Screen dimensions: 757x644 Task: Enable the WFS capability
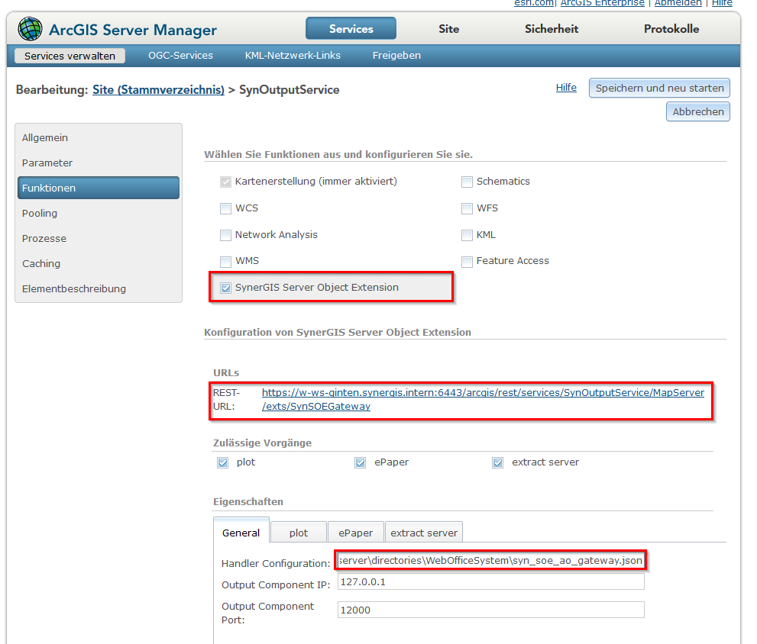pyautogui.click(x=467, y=208)
